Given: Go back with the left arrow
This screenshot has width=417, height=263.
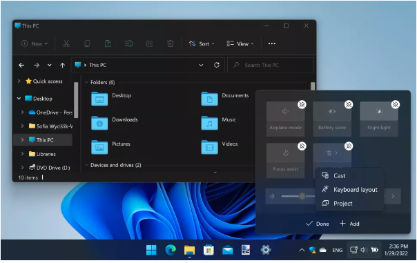Looking at the screenshot, I should point(21,65).
